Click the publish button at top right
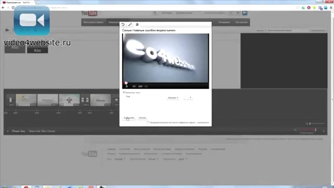 (318, 30)
